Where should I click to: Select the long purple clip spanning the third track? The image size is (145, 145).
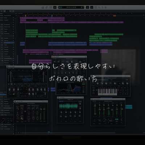tap(72, 22)
